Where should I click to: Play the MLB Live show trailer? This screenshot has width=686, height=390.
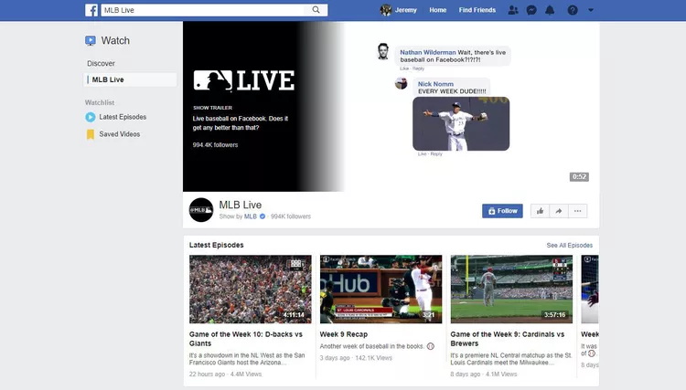(391, 106)
